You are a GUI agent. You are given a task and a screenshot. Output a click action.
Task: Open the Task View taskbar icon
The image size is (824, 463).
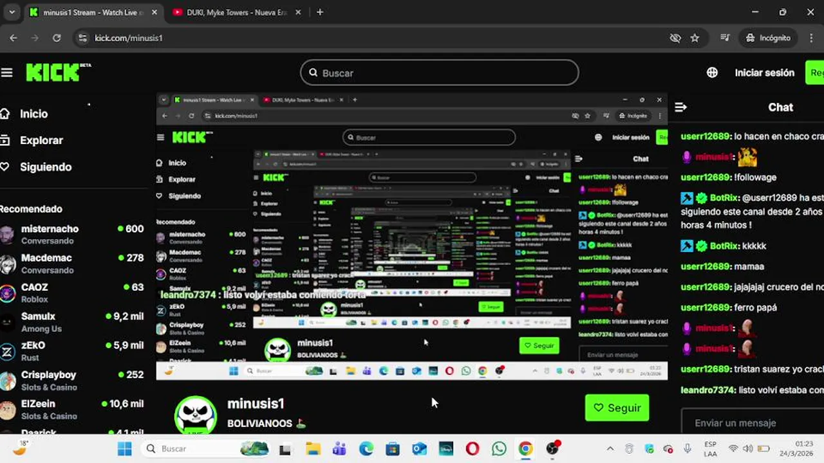(285, 449)
